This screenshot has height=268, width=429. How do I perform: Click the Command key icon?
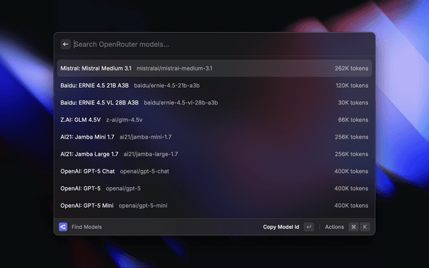tap(353, 227)
